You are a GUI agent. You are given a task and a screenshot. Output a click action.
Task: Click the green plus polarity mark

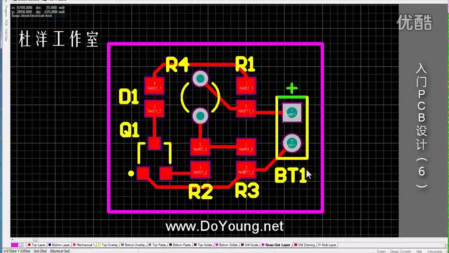[292, 88]
